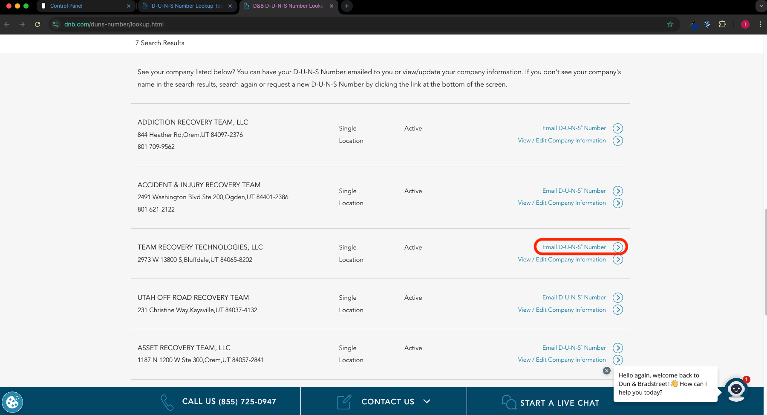Switch to D-U-N-S Number Lookup Tool tab

(x=187, y=6)
